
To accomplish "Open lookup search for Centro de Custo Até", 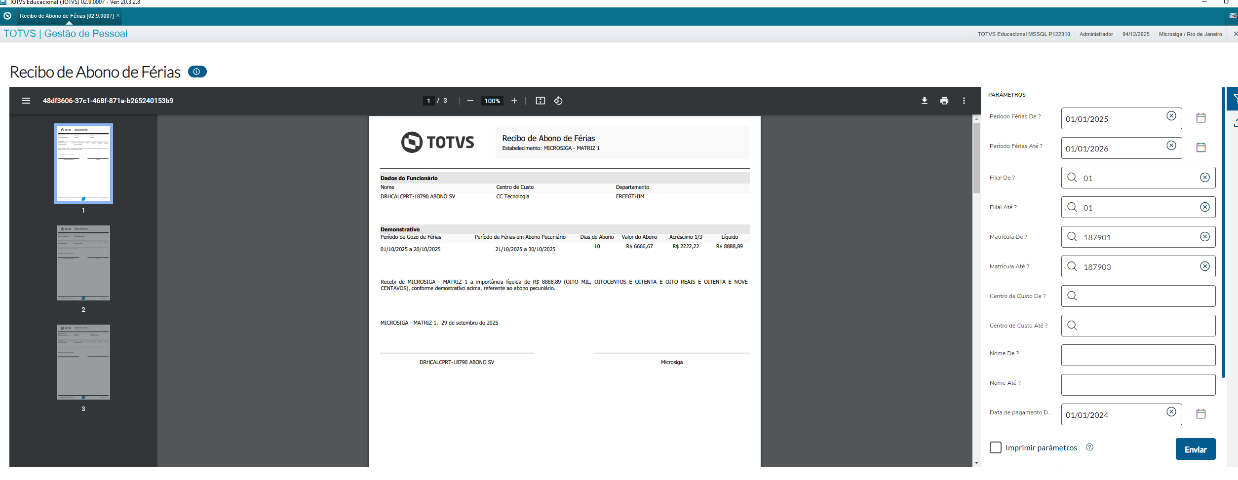I will [x=1072, y=326].
